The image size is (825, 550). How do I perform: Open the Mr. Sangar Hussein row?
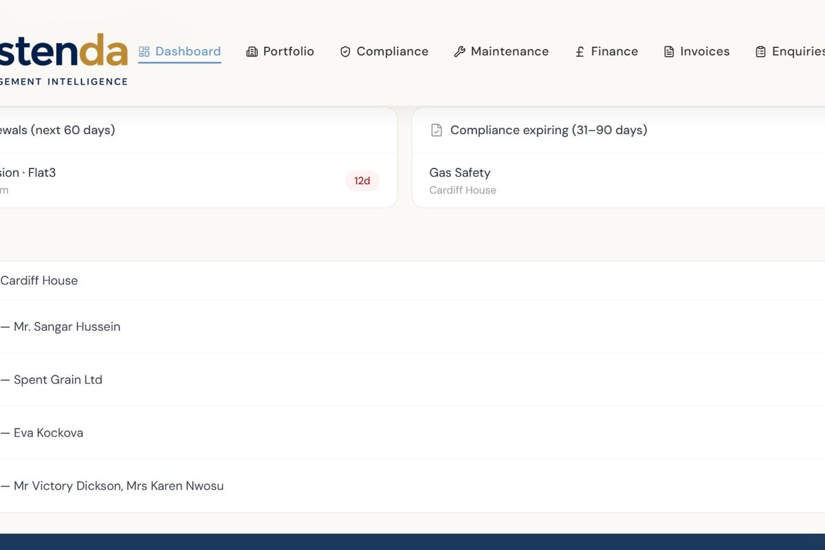coord(412,327)
